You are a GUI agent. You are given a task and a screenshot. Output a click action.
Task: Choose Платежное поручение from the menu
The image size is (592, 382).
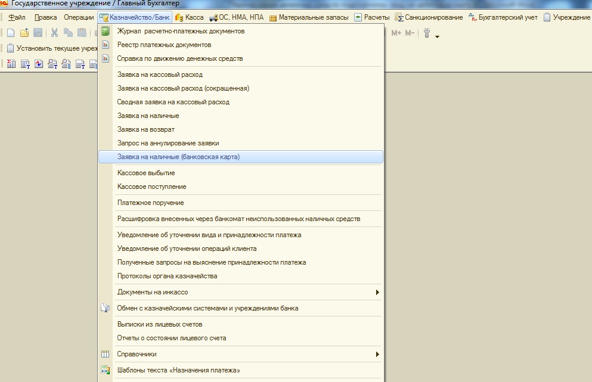[x=150, y=203]
